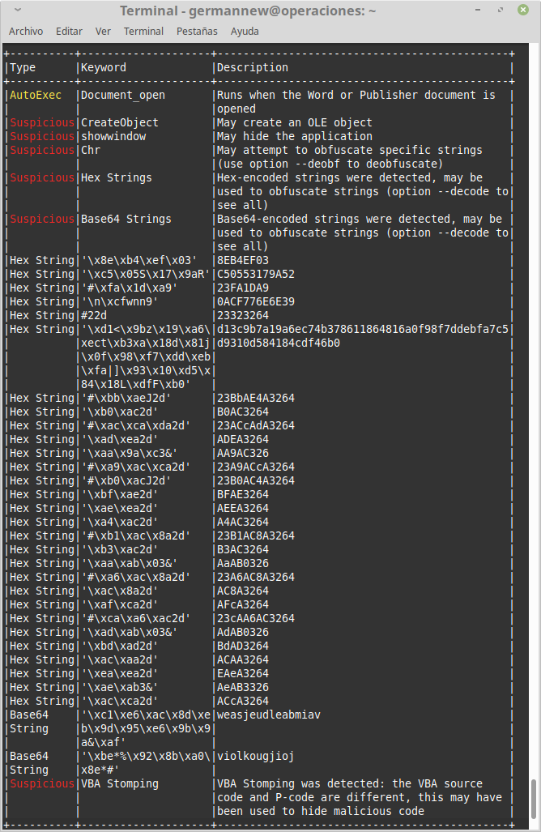Click the CreateObject keyword
This screenshot has width=541, height=832.
coord(120,123)
